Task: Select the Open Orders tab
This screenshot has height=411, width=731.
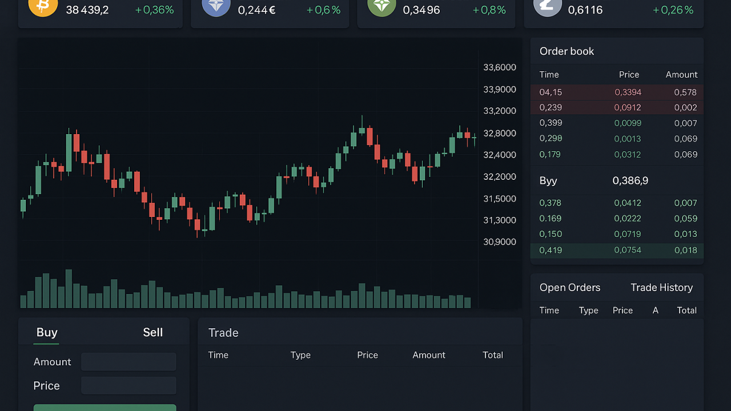Action: [x=570, y=287]
